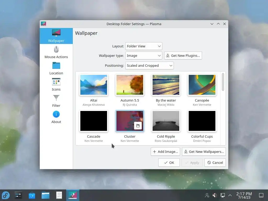This screenshot has width=268, height=201.
Task: Expand the Positioning dropdown
Action: (149, 65)
